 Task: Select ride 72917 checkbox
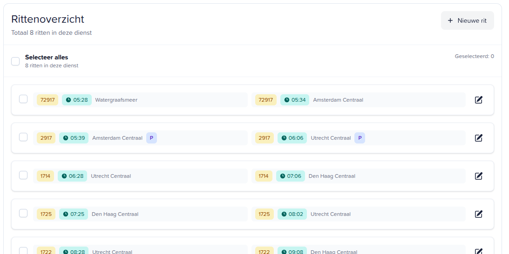click(23, 99)
